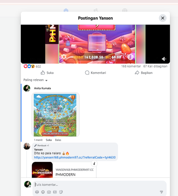
Task: Insert an avatar sticker in the comment
Action: pyautogui.click(x=37, y=192)
